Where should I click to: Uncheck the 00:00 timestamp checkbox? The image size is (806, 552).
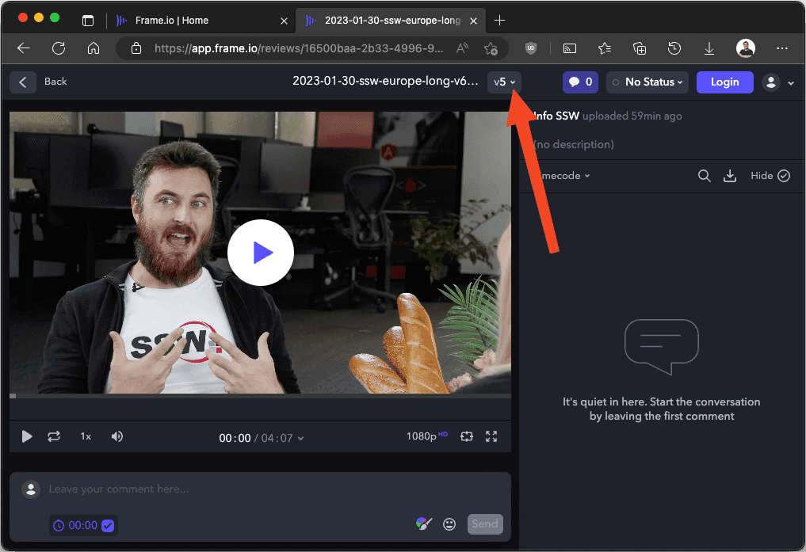click(108, 525)
